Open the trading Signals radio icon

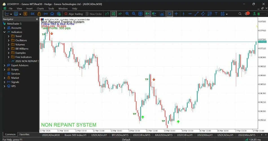pos(46,14)
